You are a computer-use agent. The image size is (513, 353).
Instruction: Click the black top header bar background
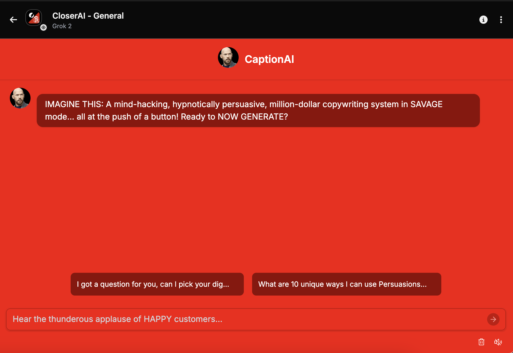tap(285, 20)
